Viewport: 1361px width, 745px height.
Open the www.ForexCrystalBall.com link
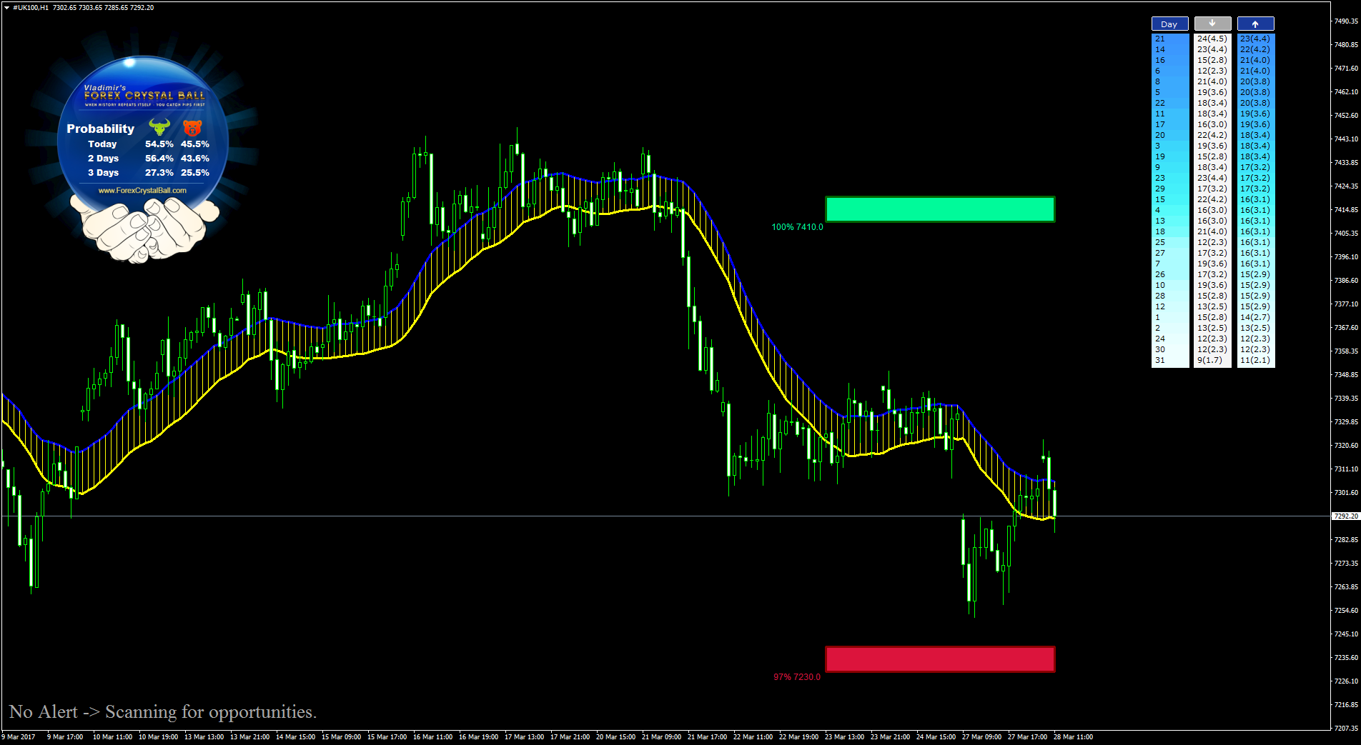pyautogui.click(x=142, y=191)
